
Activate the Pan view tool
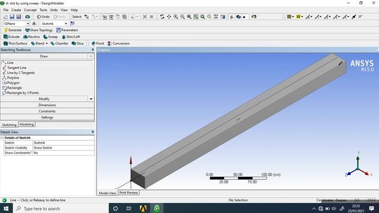point(169,17)
